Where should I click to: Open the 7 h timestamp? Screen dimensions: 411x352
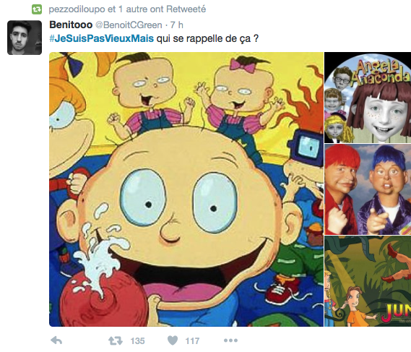click(177, 25)
